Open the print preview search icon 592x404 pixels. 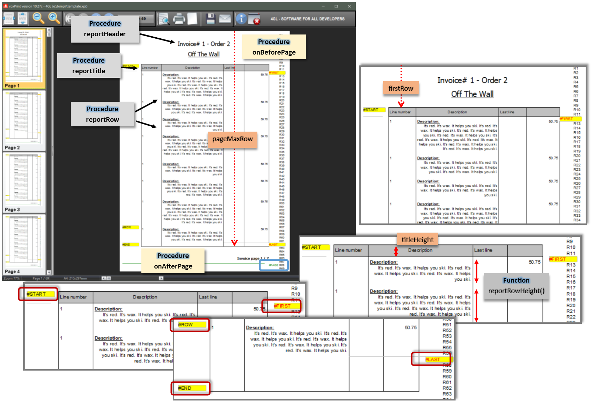[164, 19]
